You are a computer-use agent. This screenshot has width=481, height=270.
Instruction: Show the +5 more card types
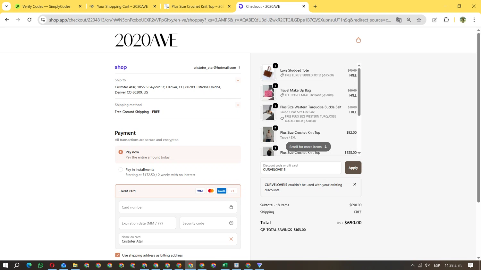[x=232, y=191]
